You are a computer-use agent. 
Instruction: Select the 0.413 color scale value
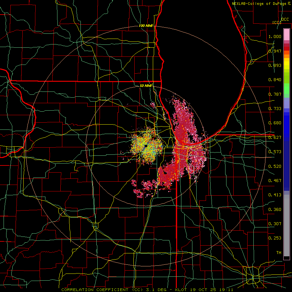[x=275, y=195]
